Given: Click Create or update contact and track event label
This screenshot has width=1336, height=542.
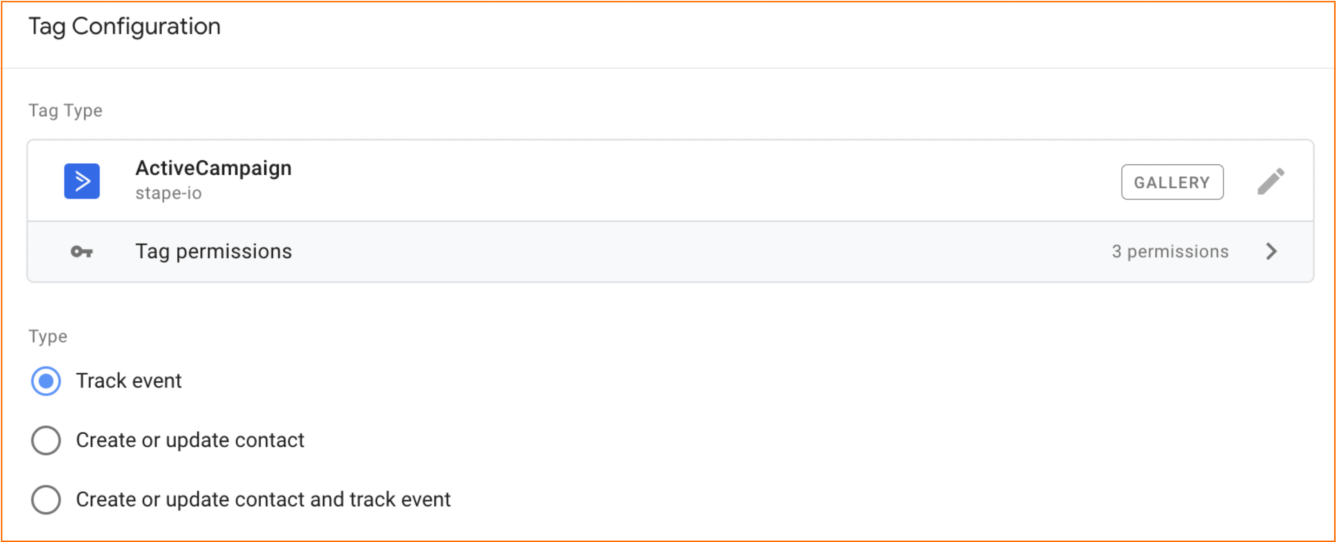Looking at the screenshot, I should click(263, 500).
